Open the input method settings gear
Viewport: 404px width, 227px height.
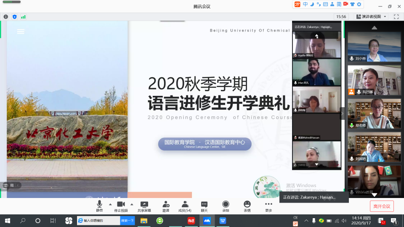point(359,4)
